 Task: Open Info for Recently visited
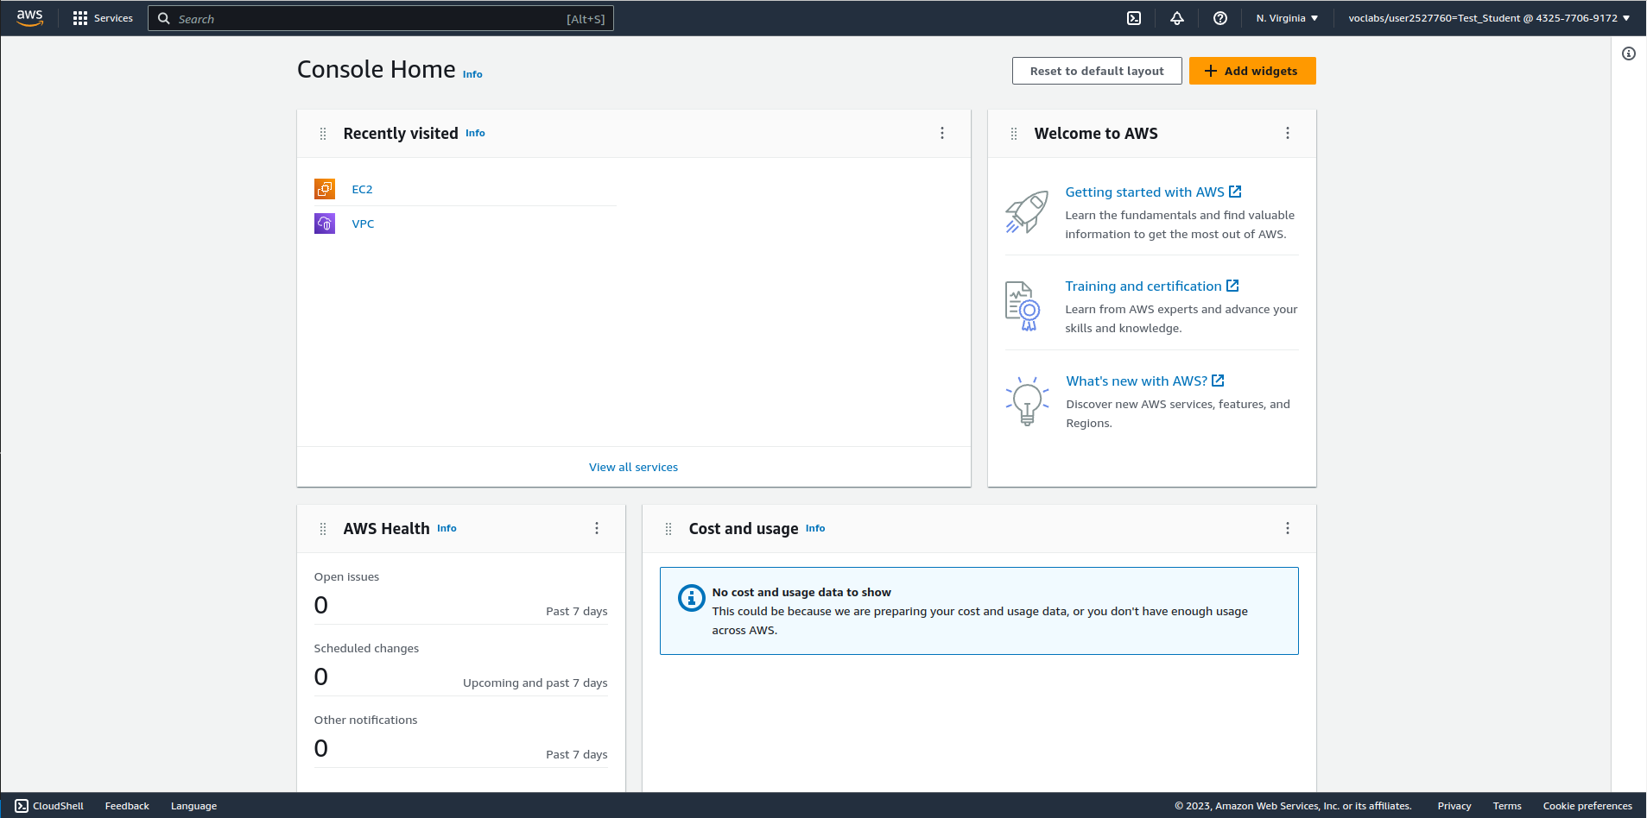[x=475, y=133]
